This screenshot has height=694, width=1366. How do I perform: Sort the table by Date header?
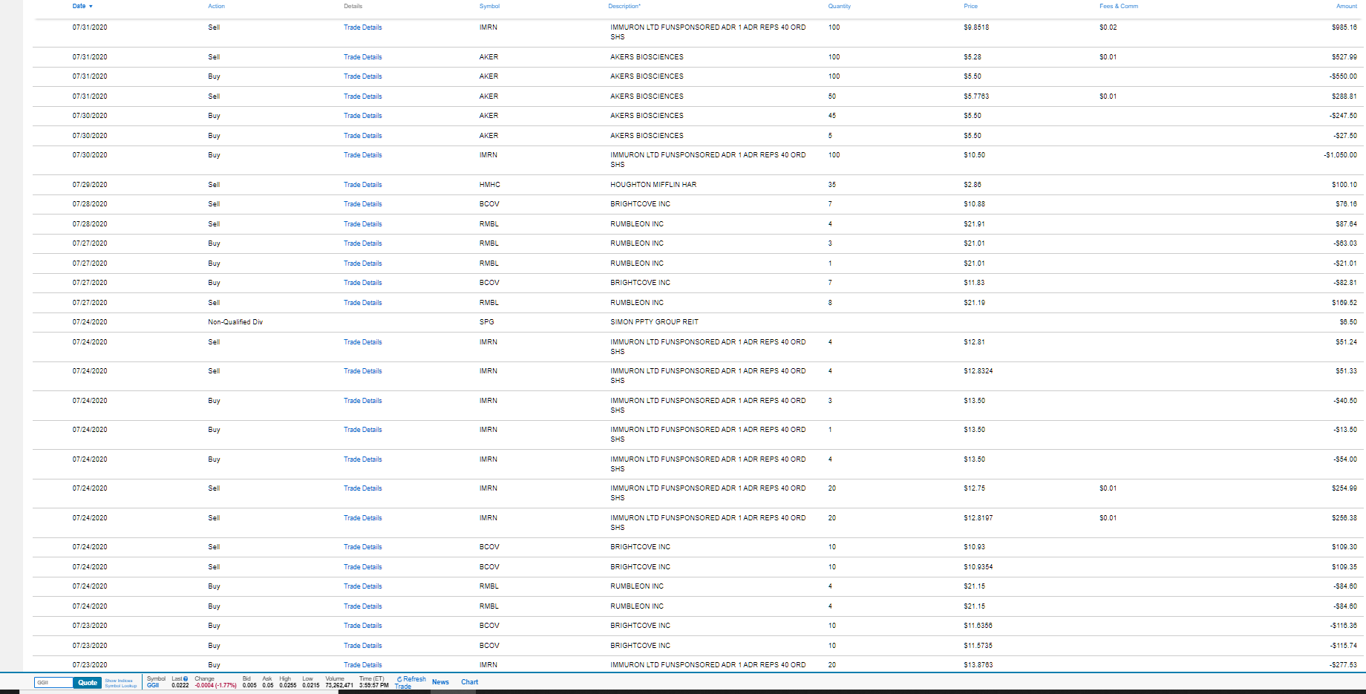tap(82, 6)
